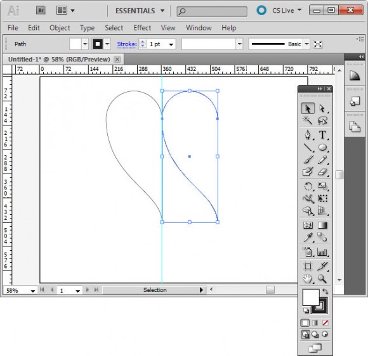The width and height of the screenshot is (368, 356).
Task: Open the Object menu
Action: pos(60,28)
